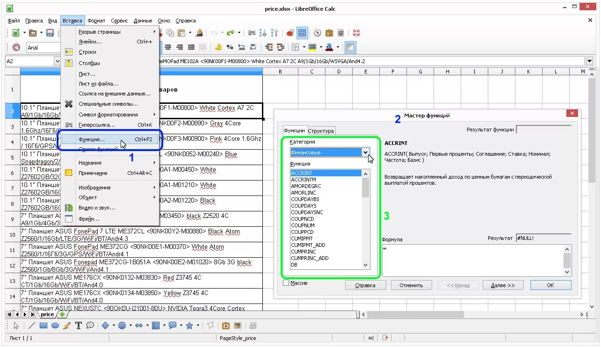Toggle the highlighted grid icon beside the chart icon

[x=302, y=33]
